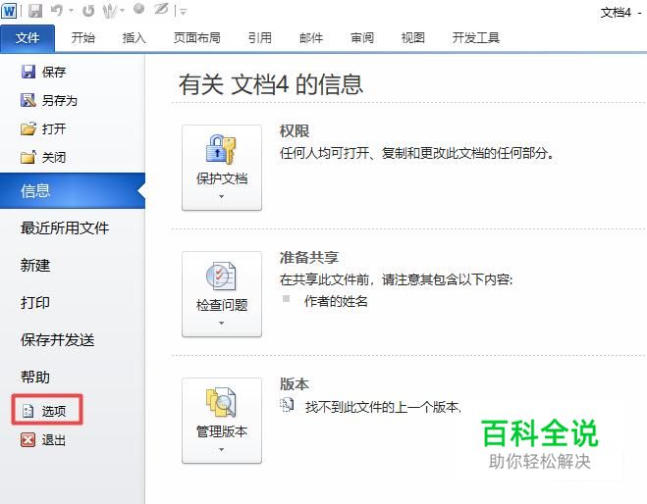
Task: Switch to the 邮件 (Mailings) tab
Action: pos(311,38)
